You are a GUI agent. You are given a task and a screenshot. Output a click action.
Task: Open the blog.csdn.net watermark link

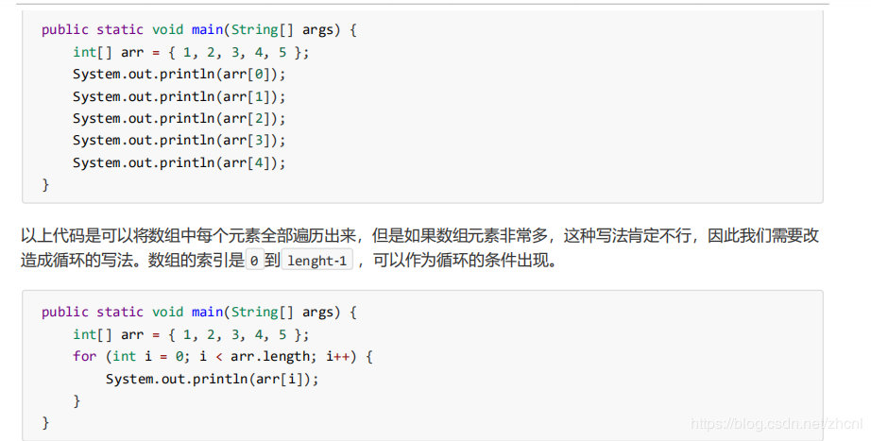click(x=777, y=425)
